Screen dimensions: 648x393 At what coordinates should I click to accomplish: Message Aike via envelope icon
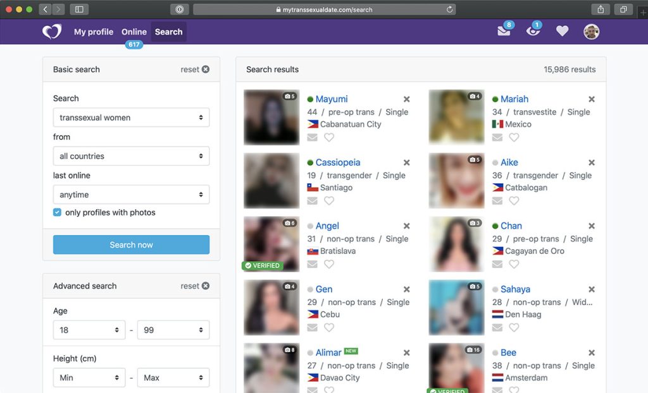click(497, 201)
